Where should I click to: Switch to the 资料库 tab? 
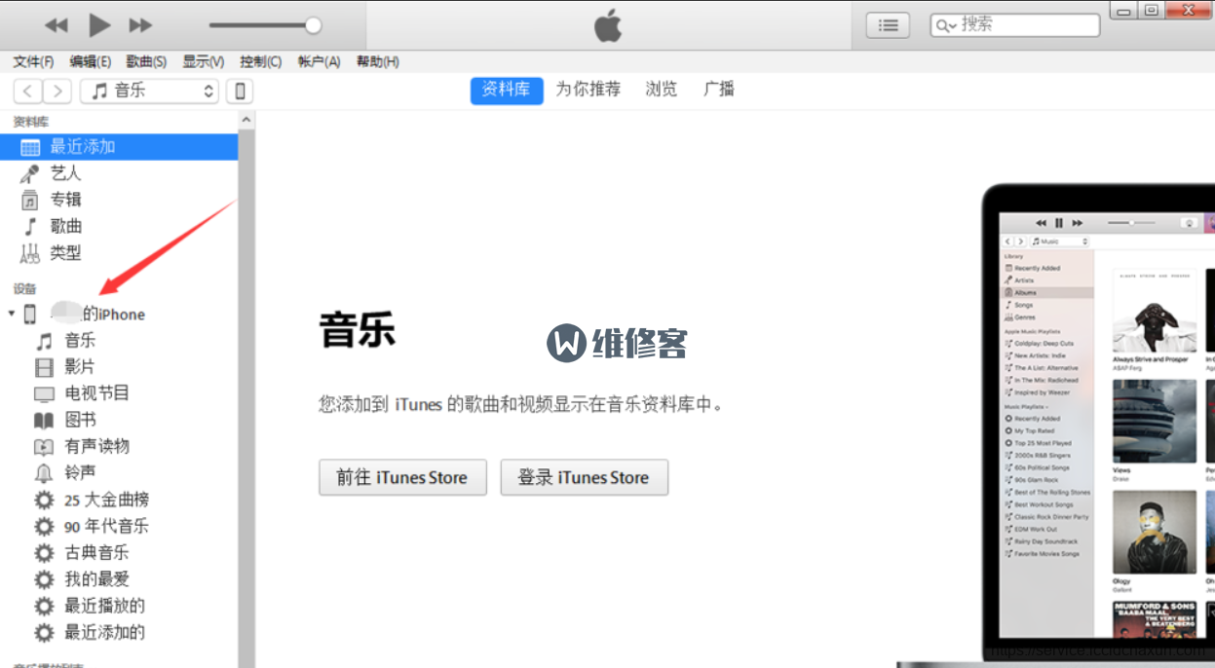coord(507,90)
